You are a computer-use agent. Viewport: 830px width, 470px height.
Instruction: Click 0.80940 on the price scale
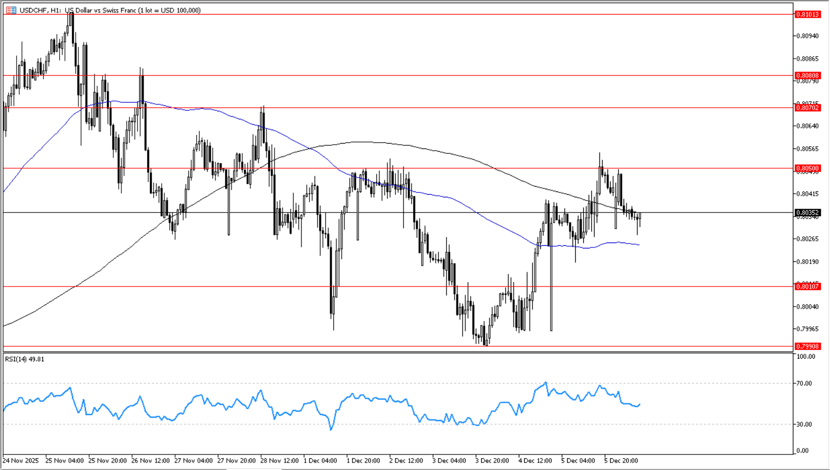[x=807, y=36]
